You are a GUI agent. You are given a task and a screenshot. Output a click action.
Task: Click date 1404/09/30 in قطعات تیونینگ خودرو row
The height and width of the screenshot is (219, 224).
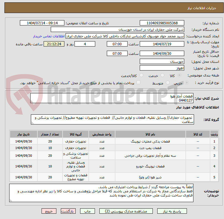tap(23, 166)
